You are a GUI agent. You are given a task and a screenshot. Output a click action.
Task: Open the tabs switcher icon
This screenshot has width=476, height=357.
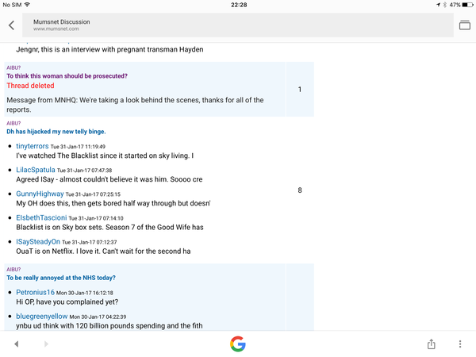coord(464,25)
